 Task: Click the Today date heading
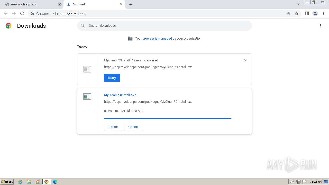pyautogui.click(x=82, y=47)
